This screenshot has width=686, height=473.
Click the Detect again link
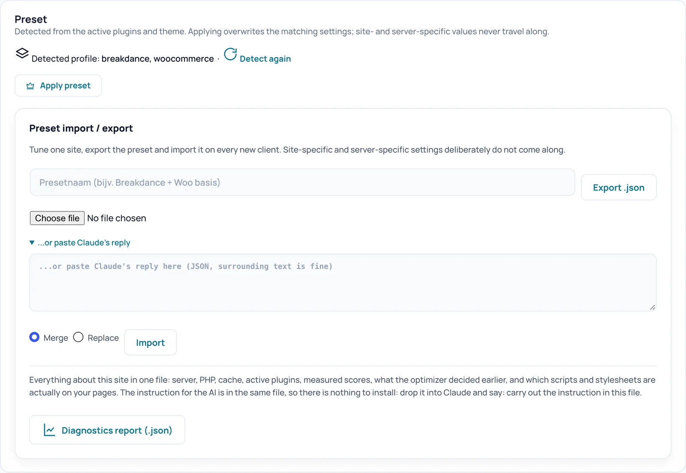(x=265, y=59)
